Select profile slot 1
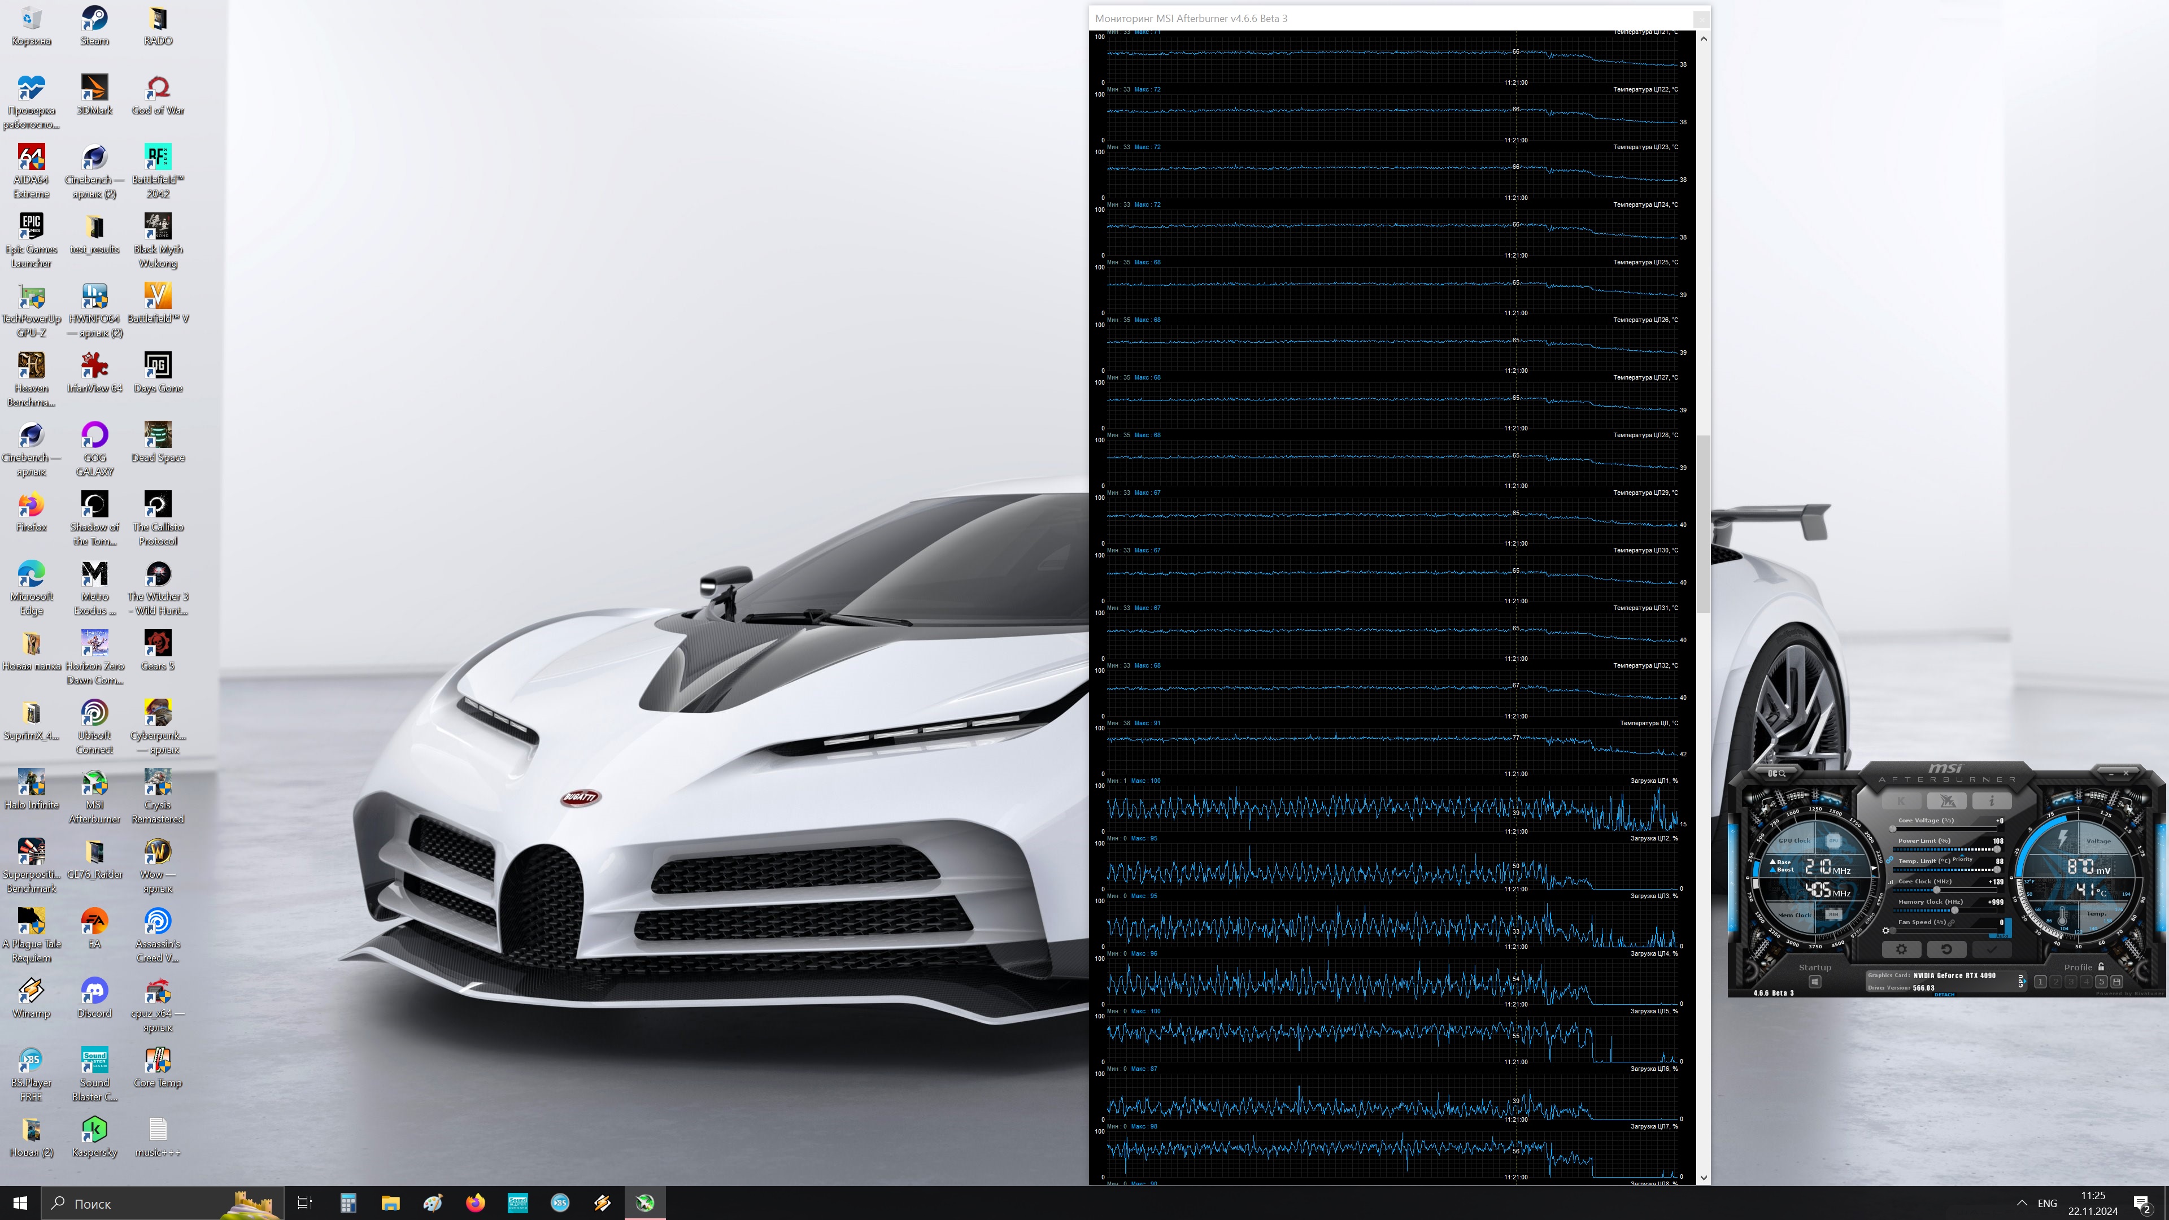The height and width of the screenshot is (1220, 2169). (x=2040, y=982)
